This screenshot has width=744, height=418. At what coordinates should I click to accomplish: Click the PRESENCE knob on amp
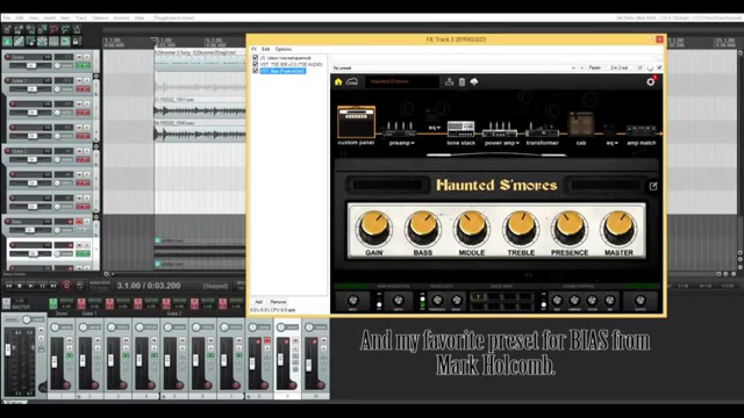point(570,228)
